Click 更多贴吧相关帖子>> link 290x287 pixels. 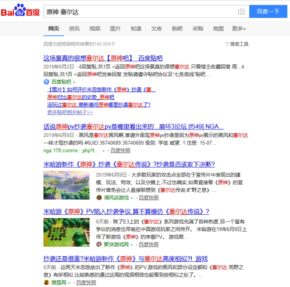tap(70, 112)
